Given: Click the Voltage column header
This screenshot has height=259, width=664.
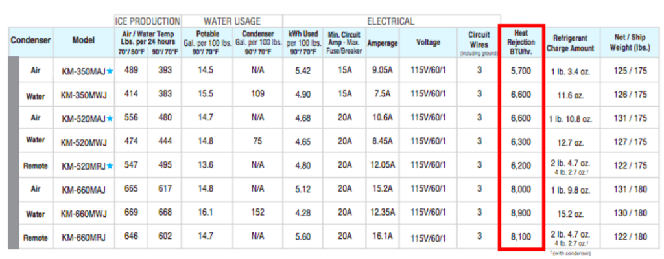Looking at the screenshot, I should (428, 41).
